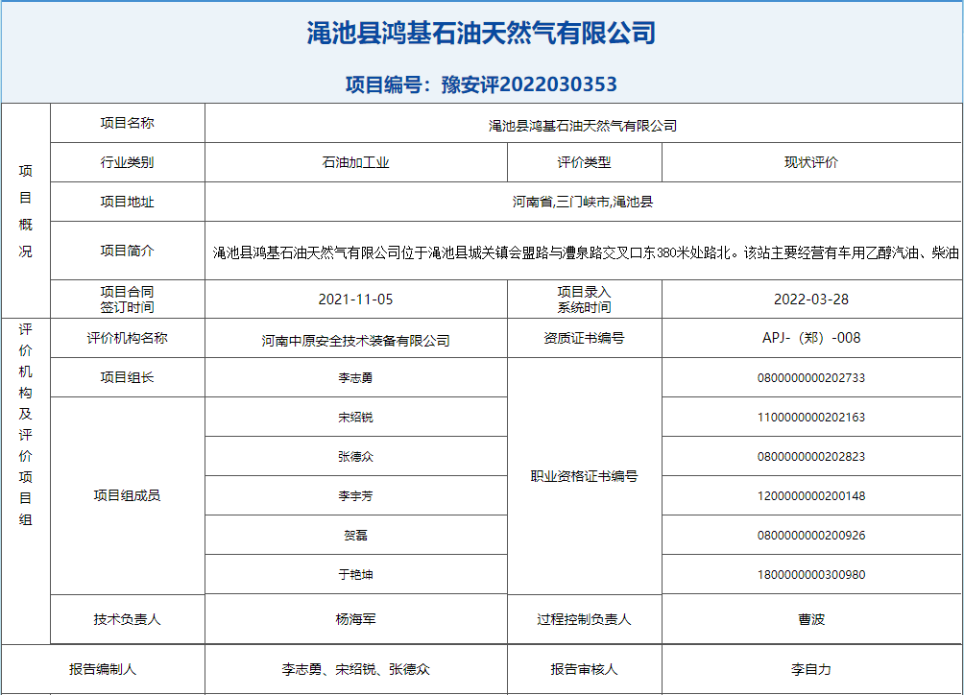
Task: Select member name 于艳坤
Action: (355, 575)
